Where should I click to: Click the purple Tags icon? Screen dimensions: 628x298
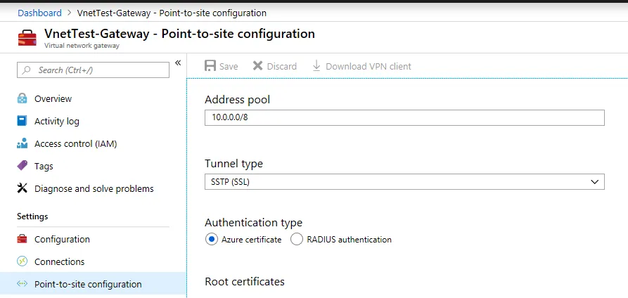[x=22, y=166]
